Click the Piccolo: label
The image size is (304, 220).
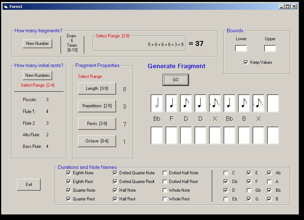(x=30, y=100)
